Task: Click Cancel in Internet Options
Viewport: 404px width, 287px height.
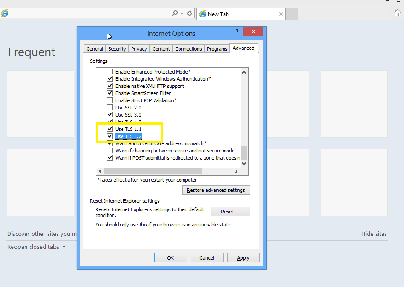Action: [x=207, y=258]
